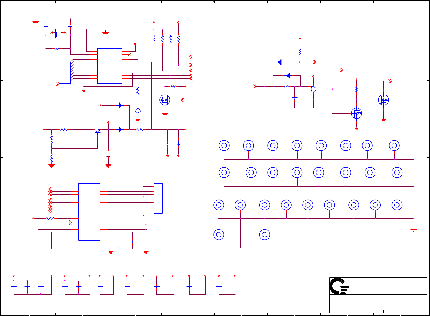The image size is (430, 316).
Task: Select the large IC body at top left
Action: pos(109,66)
